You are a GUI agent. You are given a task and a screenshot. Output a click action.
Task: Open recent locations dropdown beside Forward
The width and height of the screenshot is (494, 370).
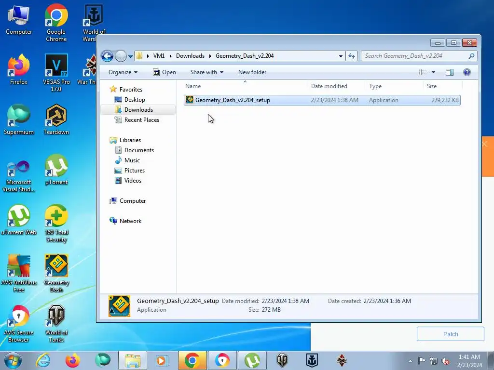click(x=130, y=56)
